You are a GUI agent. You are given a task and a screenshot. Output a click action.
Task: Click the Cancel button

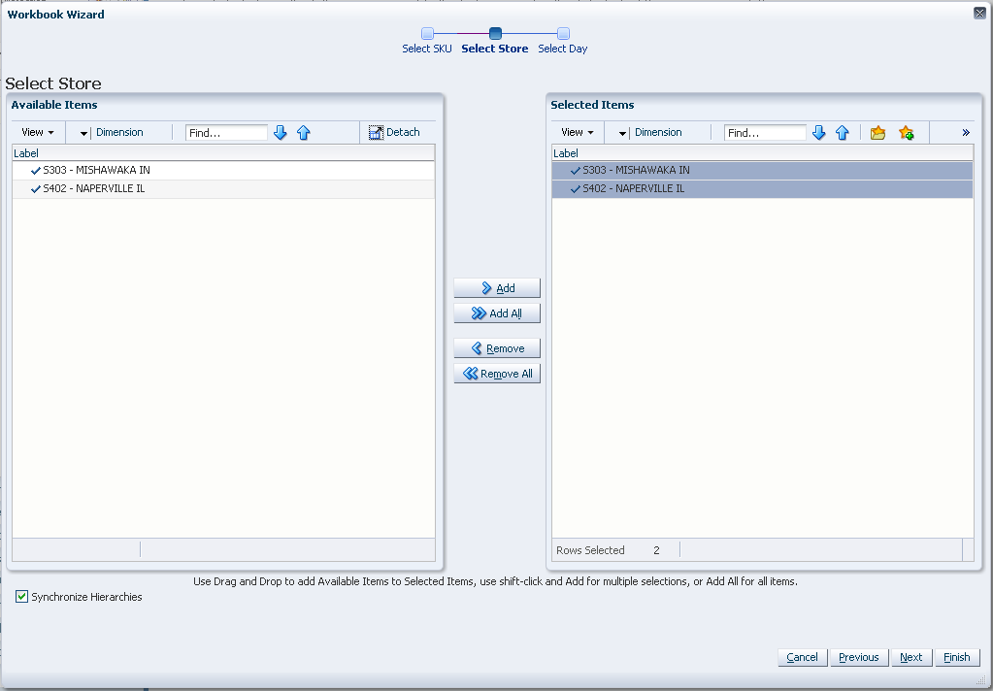click(x=803, y=657)
